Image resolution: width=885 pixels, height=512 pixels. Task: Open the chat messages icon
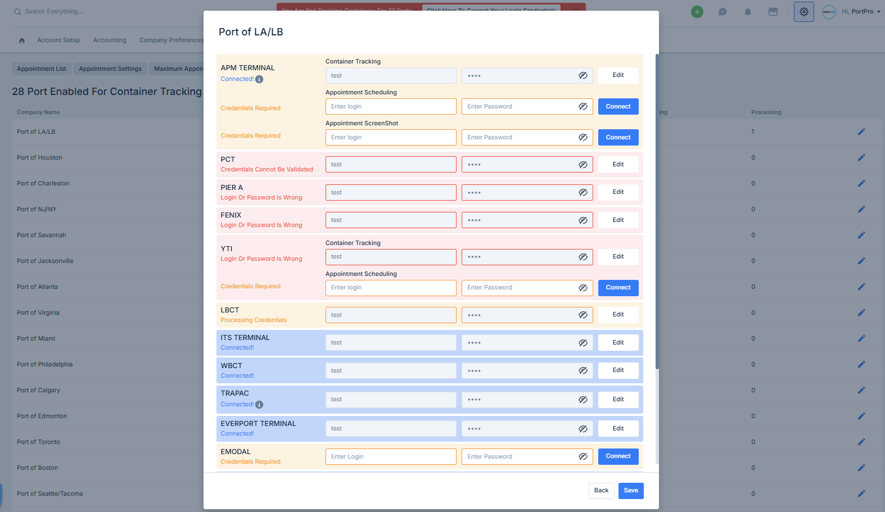(x=723, y=12)
